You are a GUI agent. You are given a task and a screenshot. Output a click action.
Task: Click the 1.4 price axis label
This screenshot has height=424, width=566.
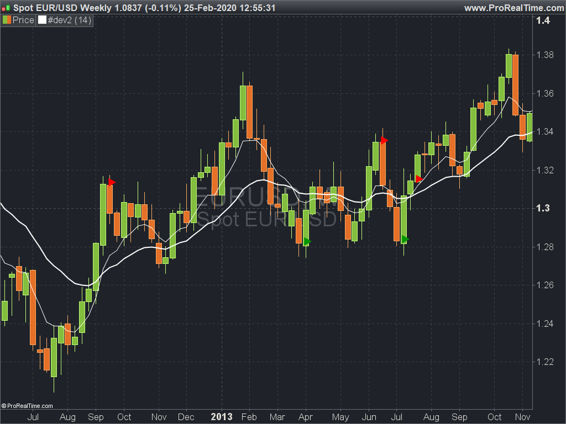click(543, 20)
